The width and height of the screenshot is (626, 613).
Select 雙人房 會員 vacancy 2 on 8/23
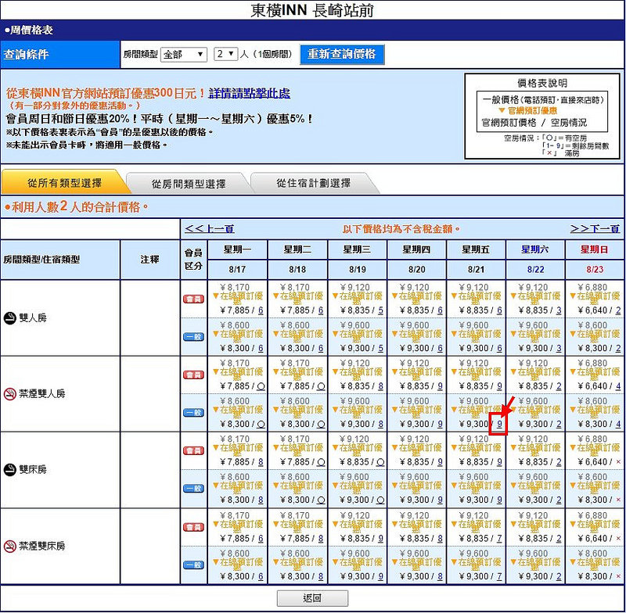[618, 310]
